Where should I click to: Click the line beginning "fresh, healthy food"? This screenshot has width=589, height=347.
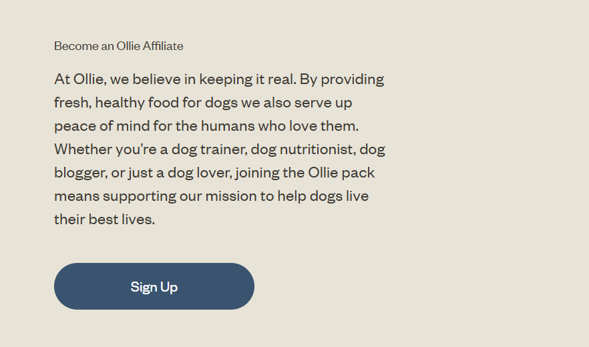tap(203, 103)
